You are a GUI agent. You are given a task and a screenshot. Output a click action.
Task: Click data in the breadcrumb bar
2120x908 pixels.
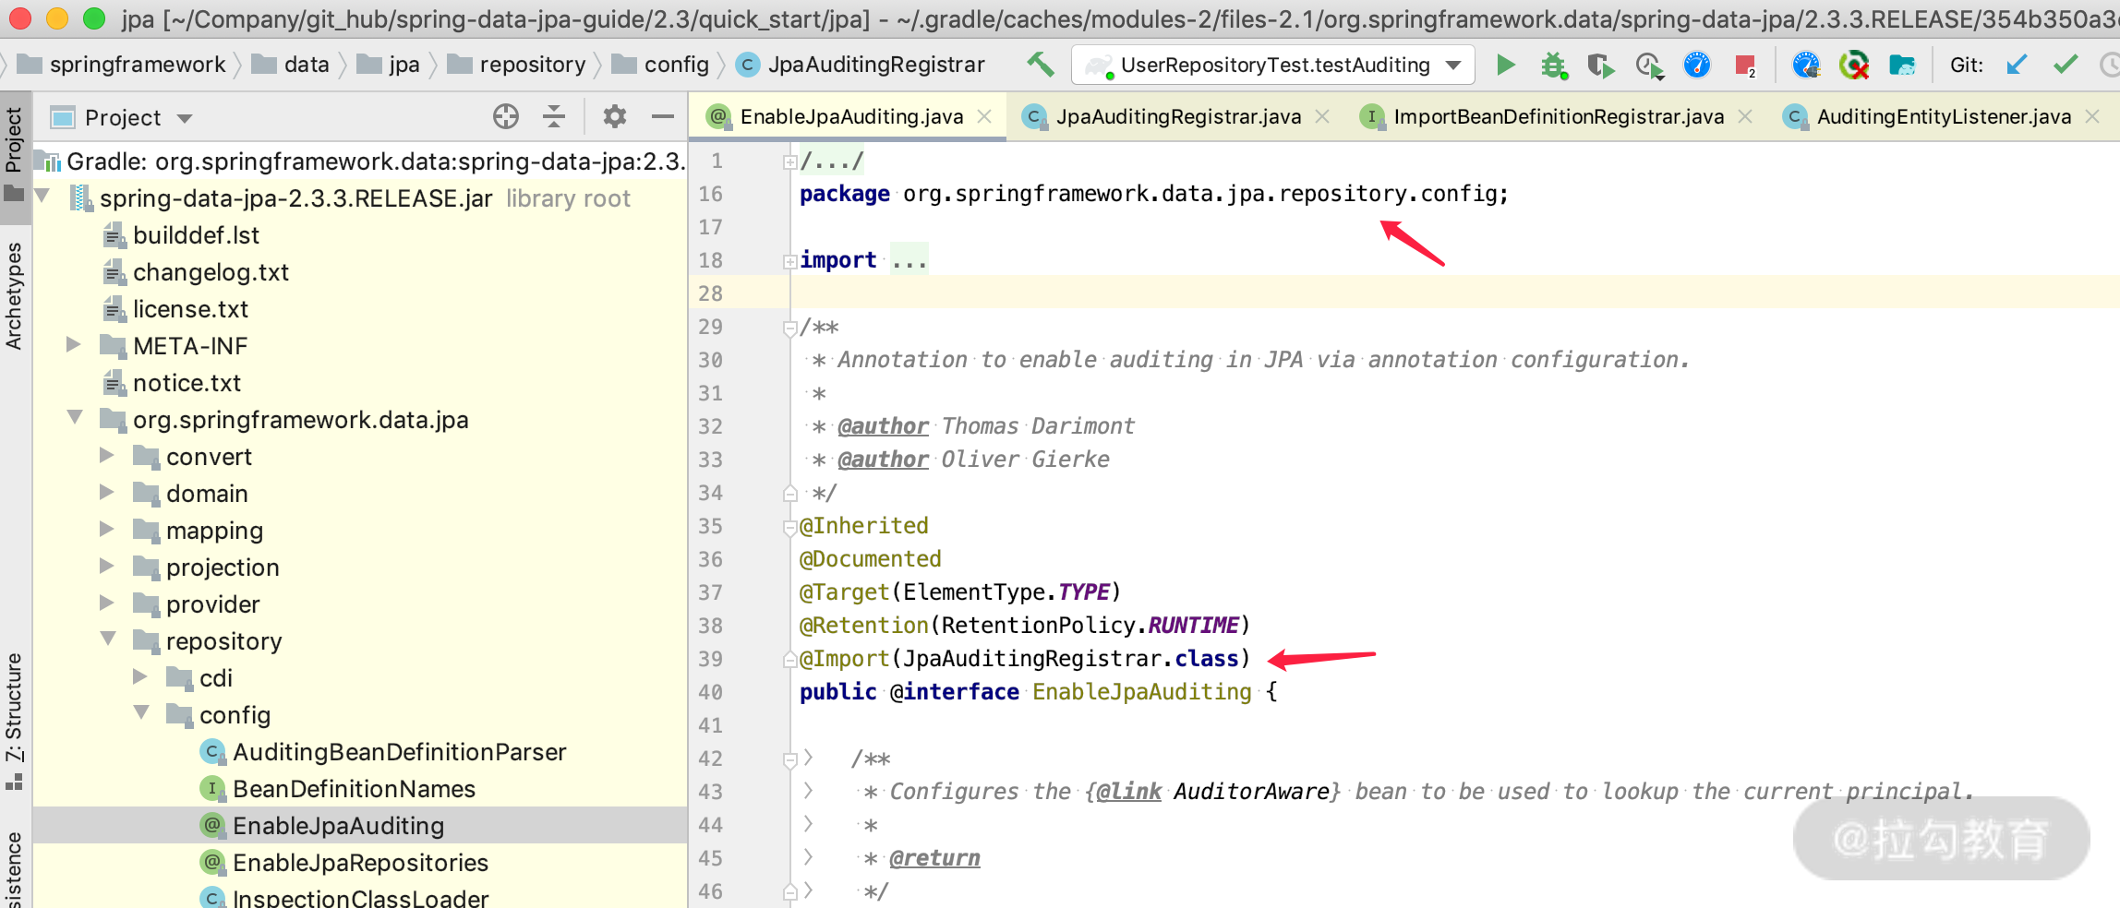[307, 65]
